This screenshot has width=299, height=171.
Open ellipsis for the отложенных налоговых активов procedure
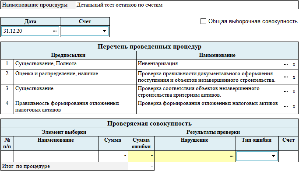pos(286,106)
